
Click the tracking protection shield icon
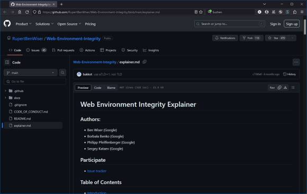(34, 12)
